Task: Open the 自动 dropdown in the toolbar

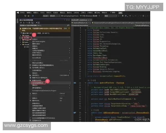Action: pos(111,16)
